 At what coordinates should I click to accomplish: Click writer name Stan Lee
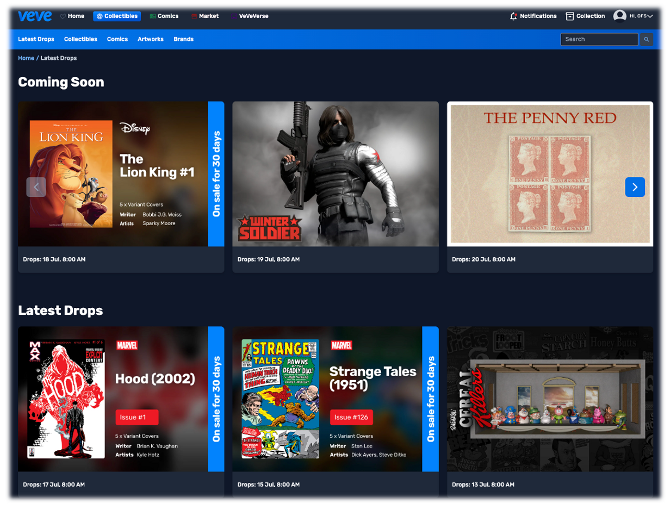pos(362,446)
